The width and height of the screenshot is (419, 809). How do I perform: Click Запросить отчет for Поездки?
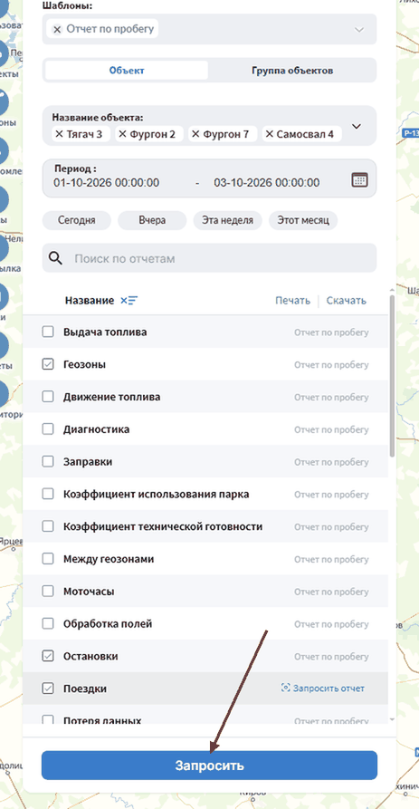pyautogui.click(x=323, y=689)
